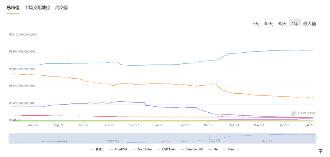Click the right navigator range handle

pyautogui.click(x=316, y=138)
